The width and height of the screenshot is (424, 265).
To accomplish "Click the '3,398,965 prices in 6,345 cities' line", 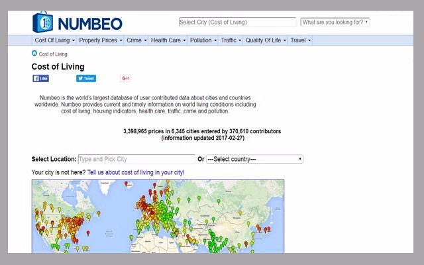I will (x=202, y=131).
